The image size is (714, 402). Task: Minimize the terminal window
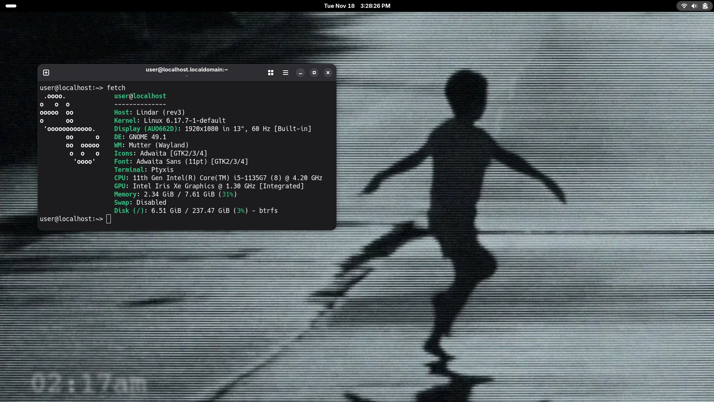tap(300, 73)
